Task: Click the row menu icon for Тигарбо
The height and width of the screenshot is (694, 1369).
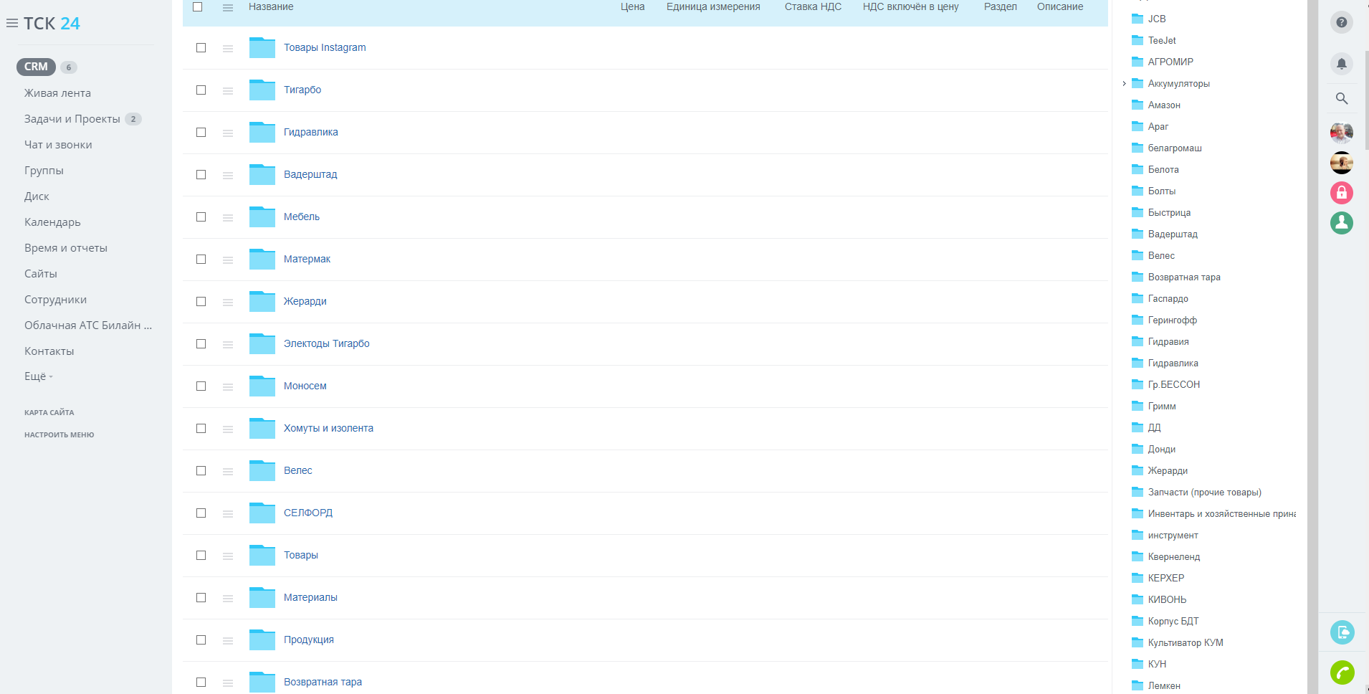Action: (x=228, y=91)
